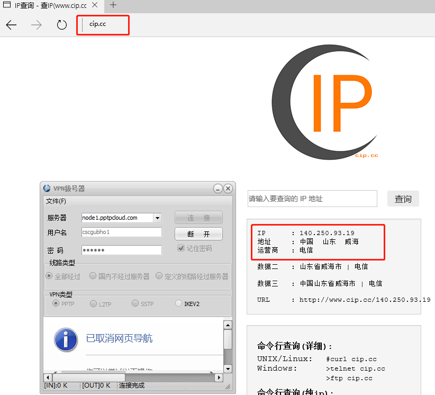The height and width of the screenshot is (395, 435).
Task: Select the IKEV2 VPN type
Action: tap(179, 303)
